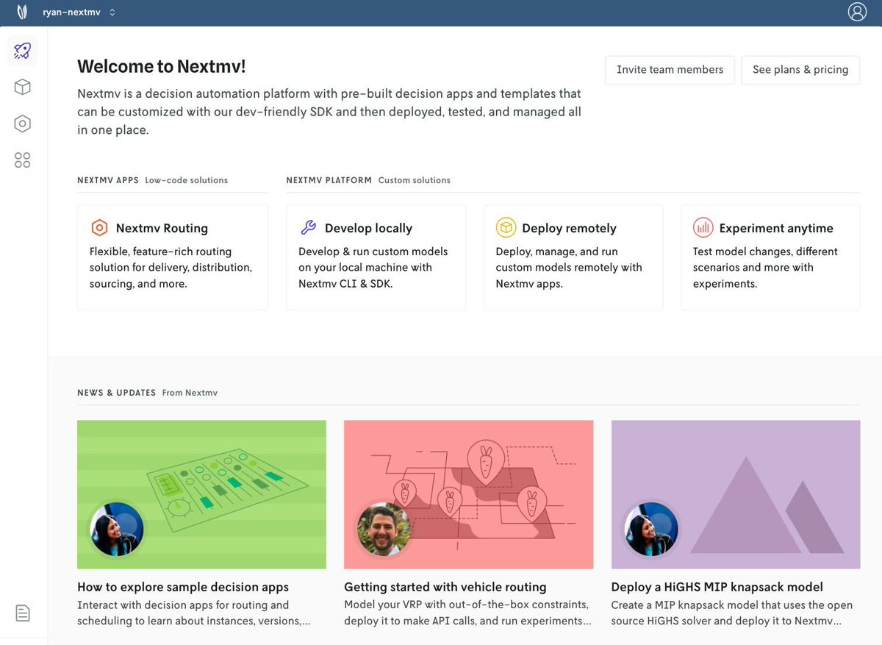Open the user profile icon
The height and width of the screenshot is (645, 882).
(857, 13)
